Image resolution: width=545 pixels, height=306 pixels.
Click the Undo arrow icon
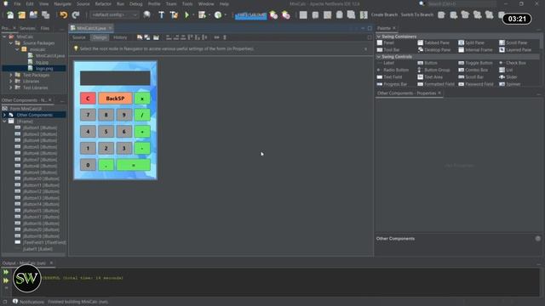(x=63, y=15)
